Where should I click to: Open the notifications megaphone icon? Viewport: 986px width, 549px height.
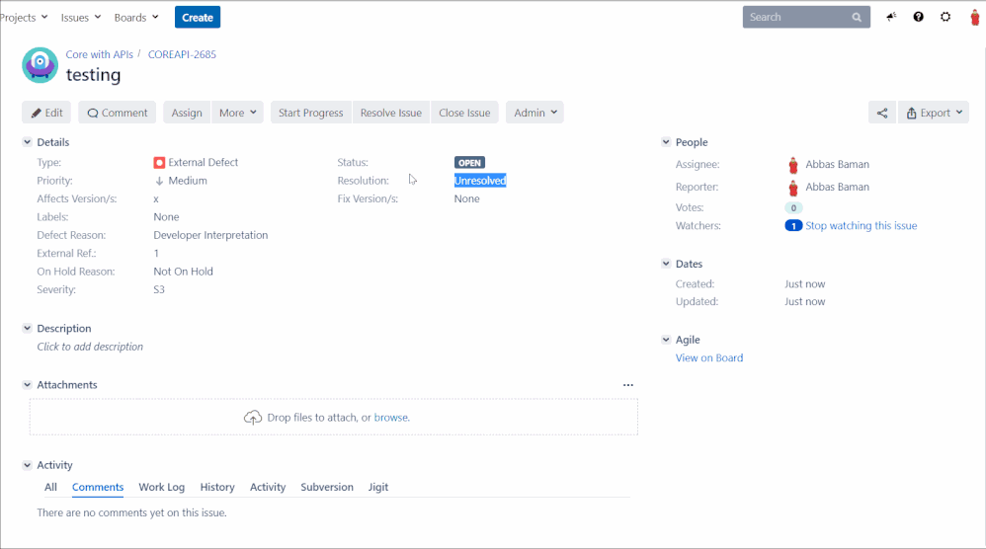click(891, 17)
